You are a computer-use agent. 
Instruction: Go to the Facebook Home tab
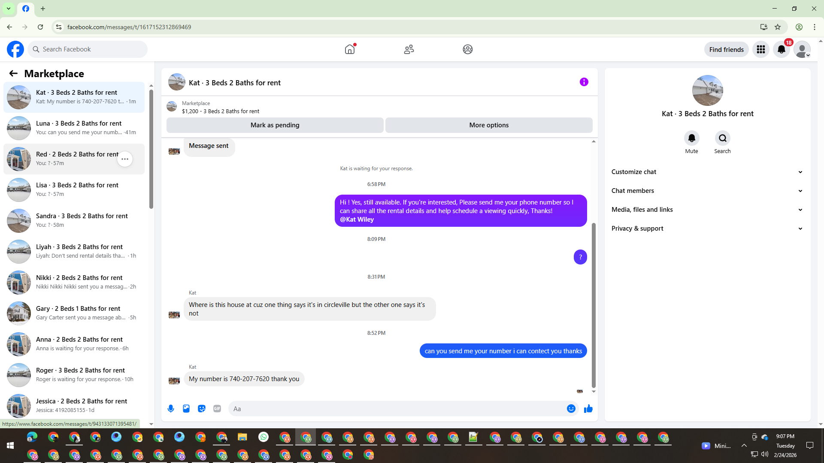click(x=350, y=49)
